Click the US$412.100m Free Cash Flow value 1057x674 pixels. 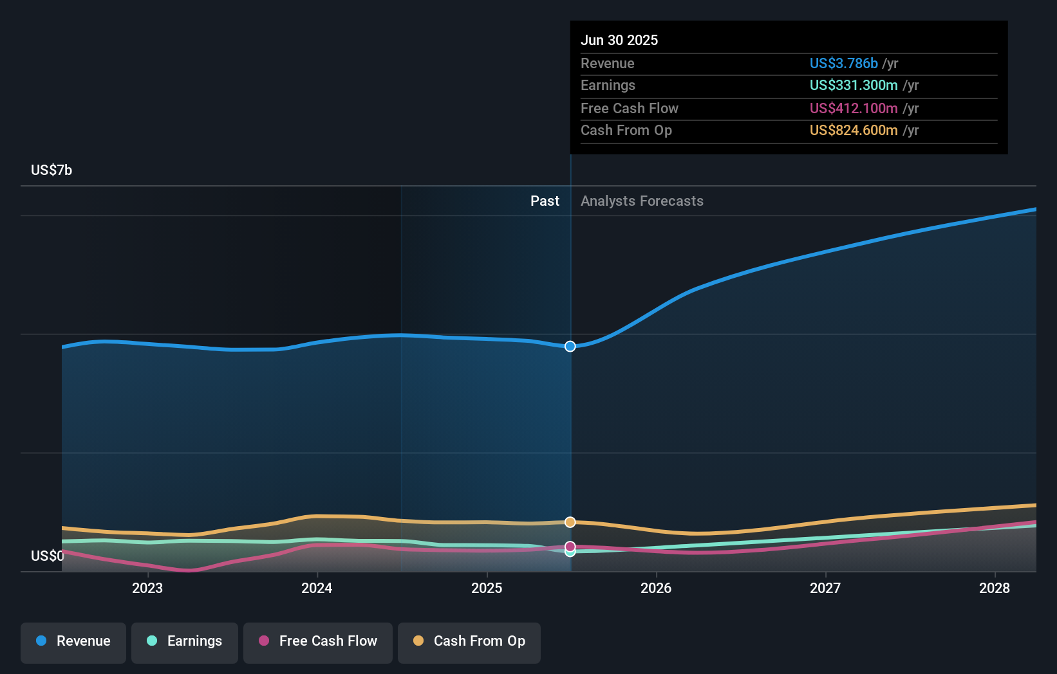pos(854,108)
